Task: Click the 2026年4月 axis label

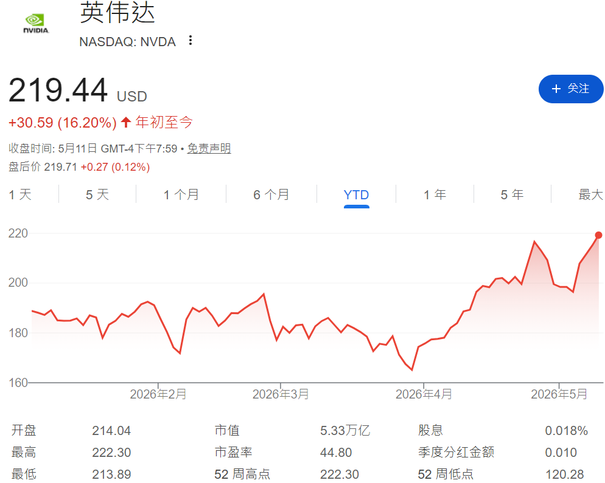Action: coord(424,394)
